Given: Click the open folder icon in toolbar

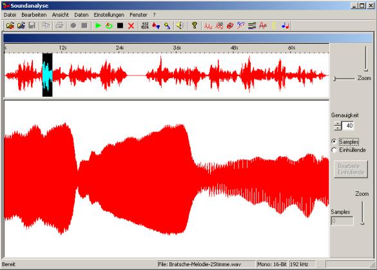Looking at the screenshot, I should coord(10,26).
